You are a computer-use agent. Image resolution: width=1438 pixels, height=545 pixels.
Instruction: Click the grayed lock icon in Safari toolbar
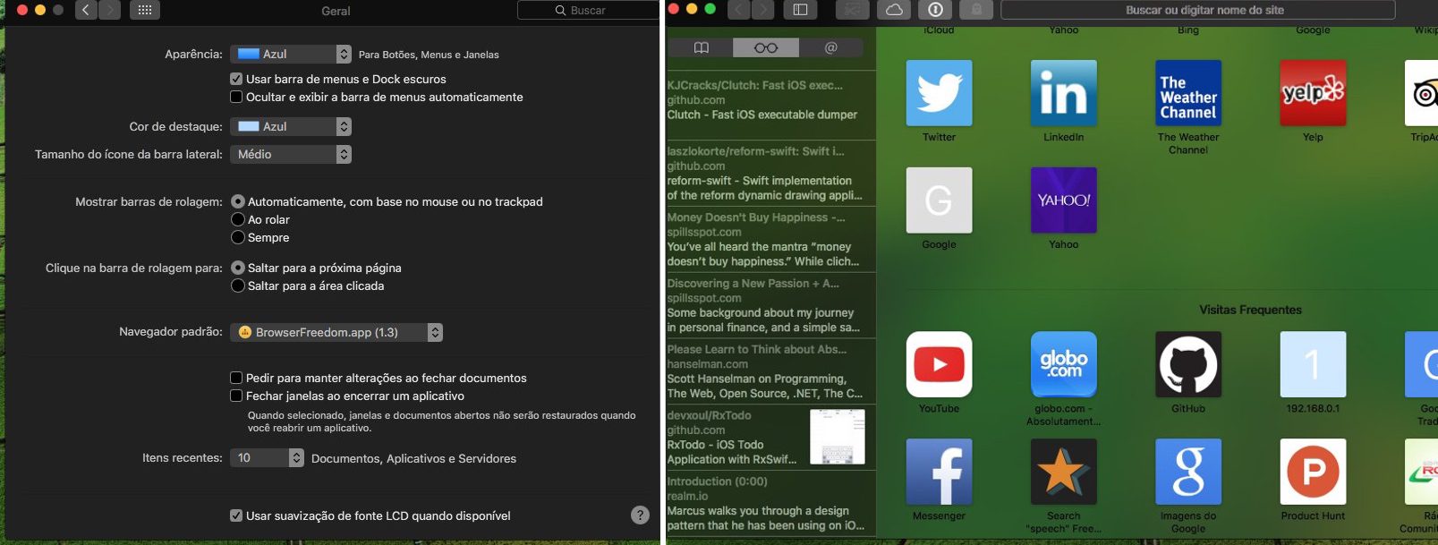pos(976,10)
